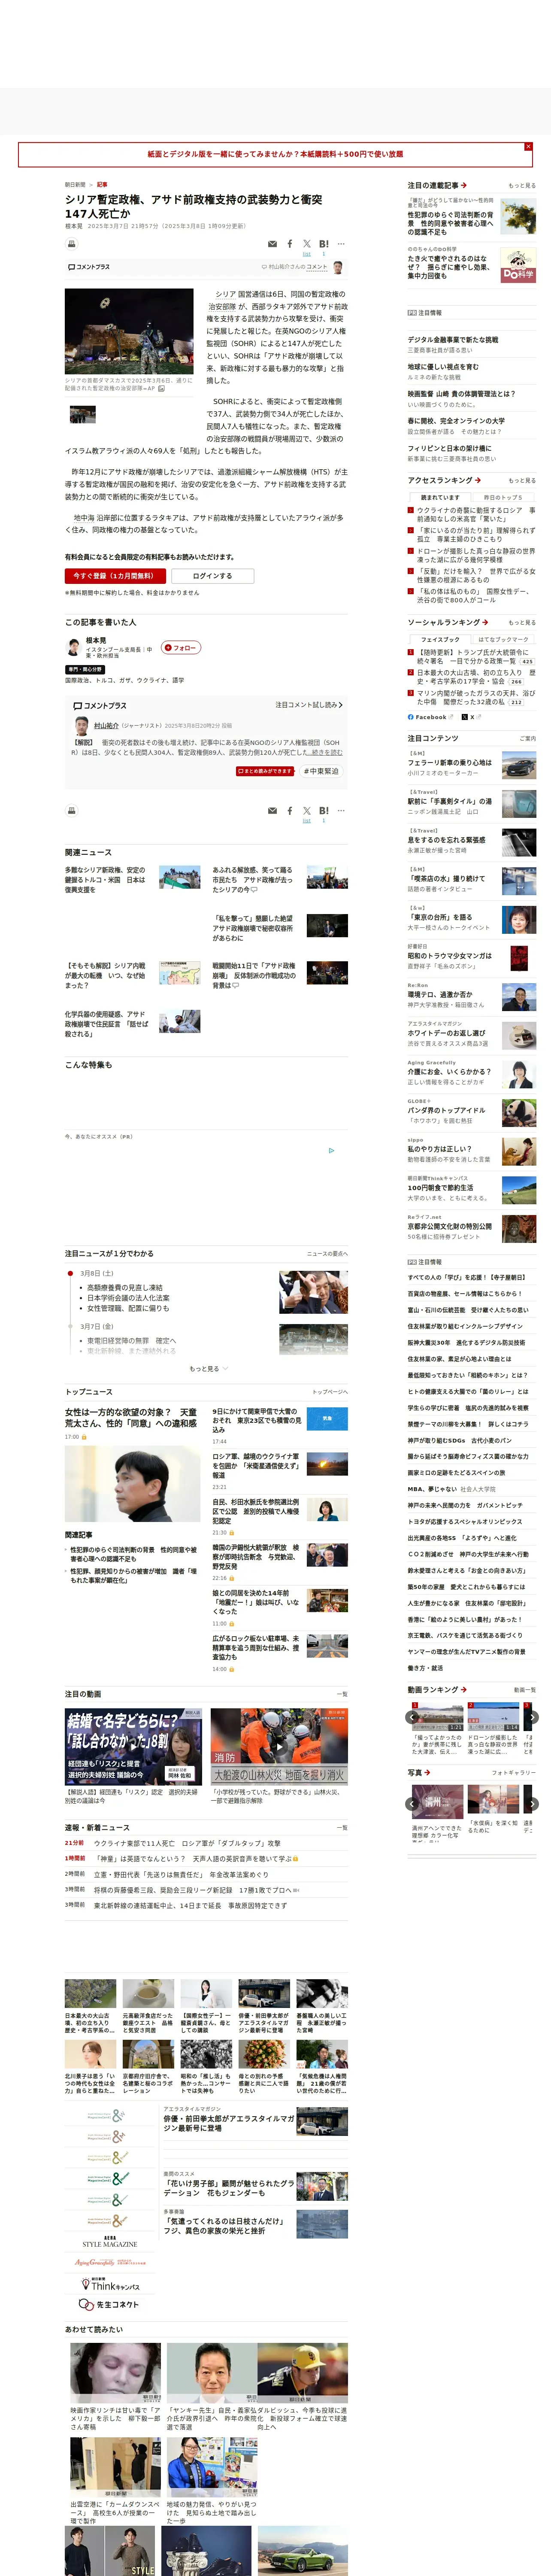Share article by mail icon below the headline
Screen dimensions: 551x2576
(x=272, y=244)
